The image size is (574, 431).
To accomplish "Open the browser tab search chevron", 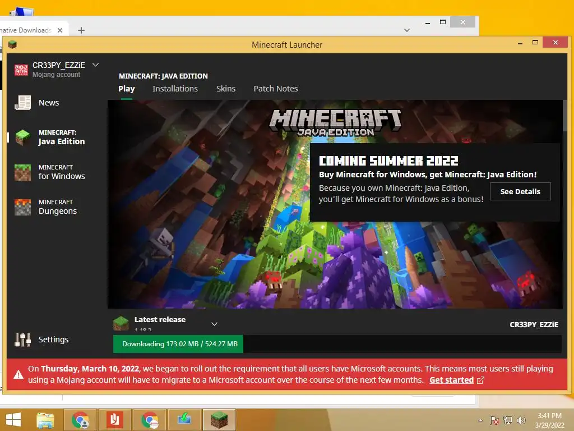I will [x=407, y=30].
